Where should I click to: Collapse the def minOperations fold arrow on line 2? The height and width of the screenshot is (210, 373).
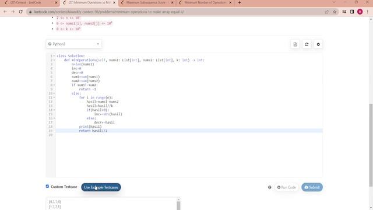click(x=54, y=60)
